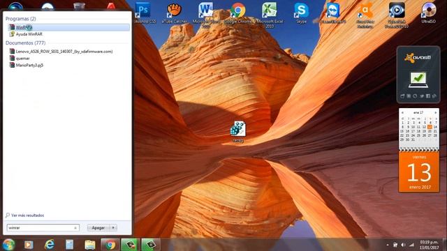This screenshot has width=447, height=251.
Task: Open UltraISO desktop shortcut
Action: (428, 13)
